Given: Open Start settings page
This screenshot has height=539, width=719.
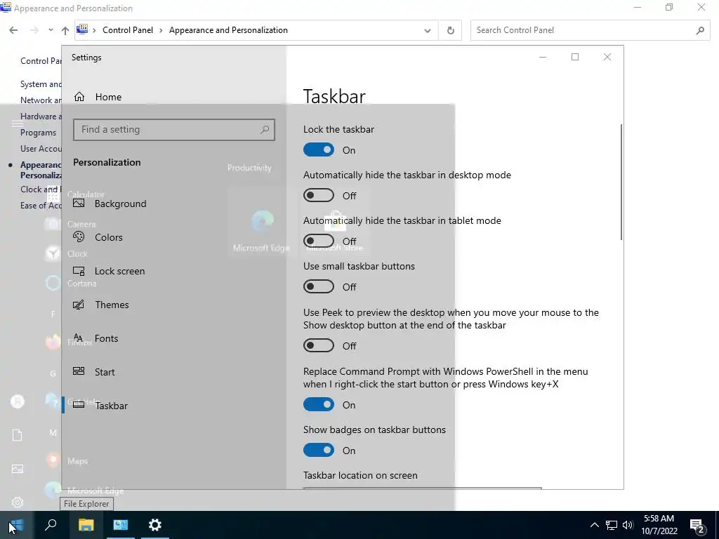Looking at the screenshot, I should (x=174, y=372).
